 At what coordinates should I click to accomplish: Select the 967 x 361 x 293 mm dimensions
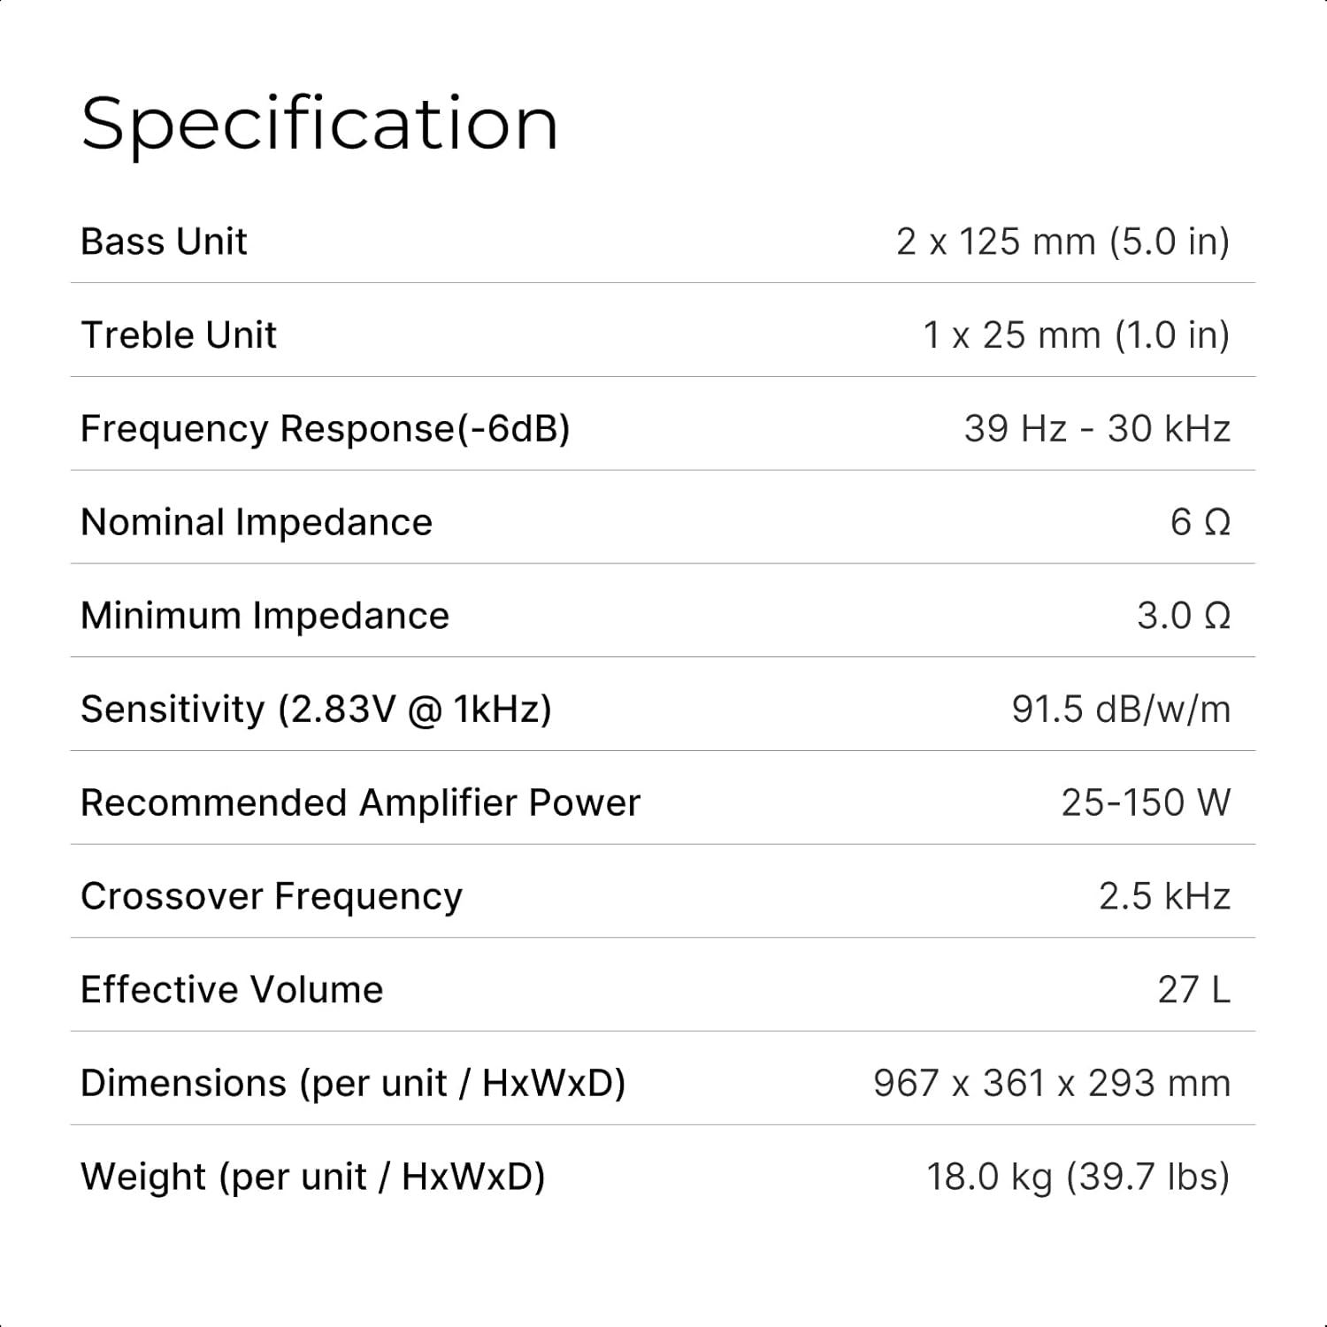(1052, 1084)
